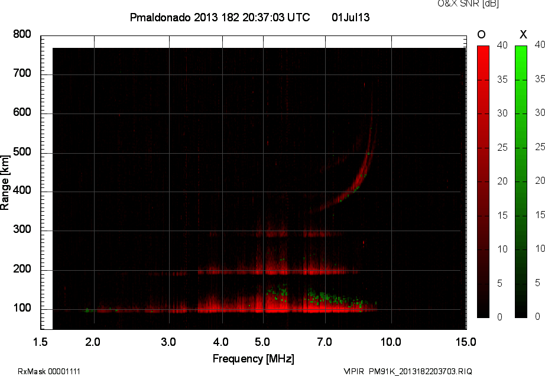The width and height of the screenshot is (545, 376).
Task: Click the 15.0 tick on the frequency axis
Action: point(466,342)
